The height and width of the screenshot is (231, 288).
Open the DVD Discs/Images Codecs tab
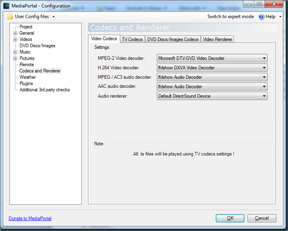click(173, 39)
